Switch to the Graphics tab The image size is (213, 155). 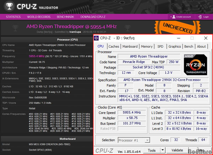click(x=175, y=46)
